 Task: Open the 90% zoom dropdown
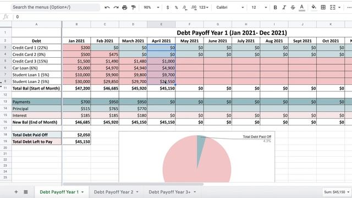click(x=152, y=7)
